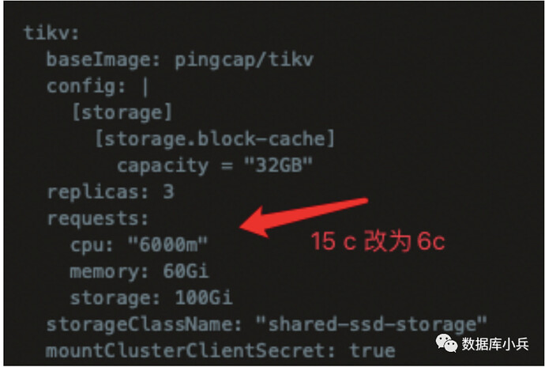This screenshot has width=545, height=367.
Task: Click the mountClusterClientSecret key
Action: click(190, 350)
